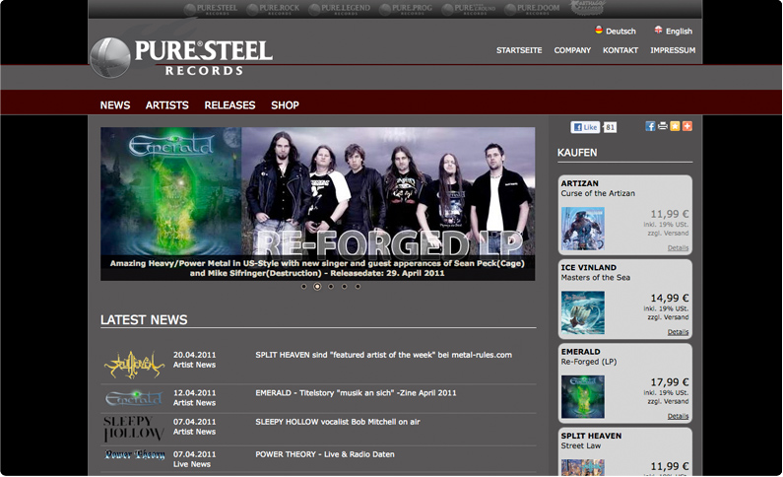Open Details for Artizan album
The width and height of the screenshot is (783, 477).
678,247
